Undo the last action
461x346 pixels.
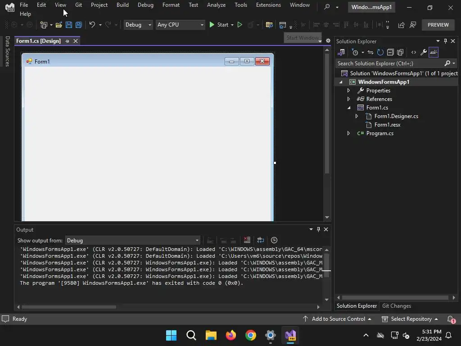92,25
